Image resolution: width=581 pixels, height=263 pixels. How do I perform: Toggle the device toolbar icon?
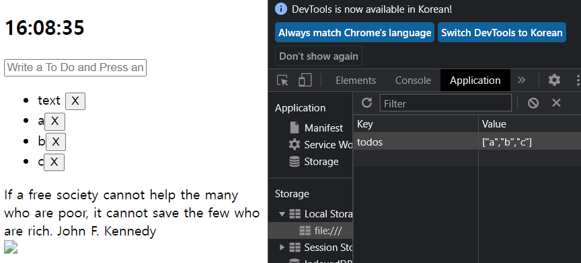305,81
